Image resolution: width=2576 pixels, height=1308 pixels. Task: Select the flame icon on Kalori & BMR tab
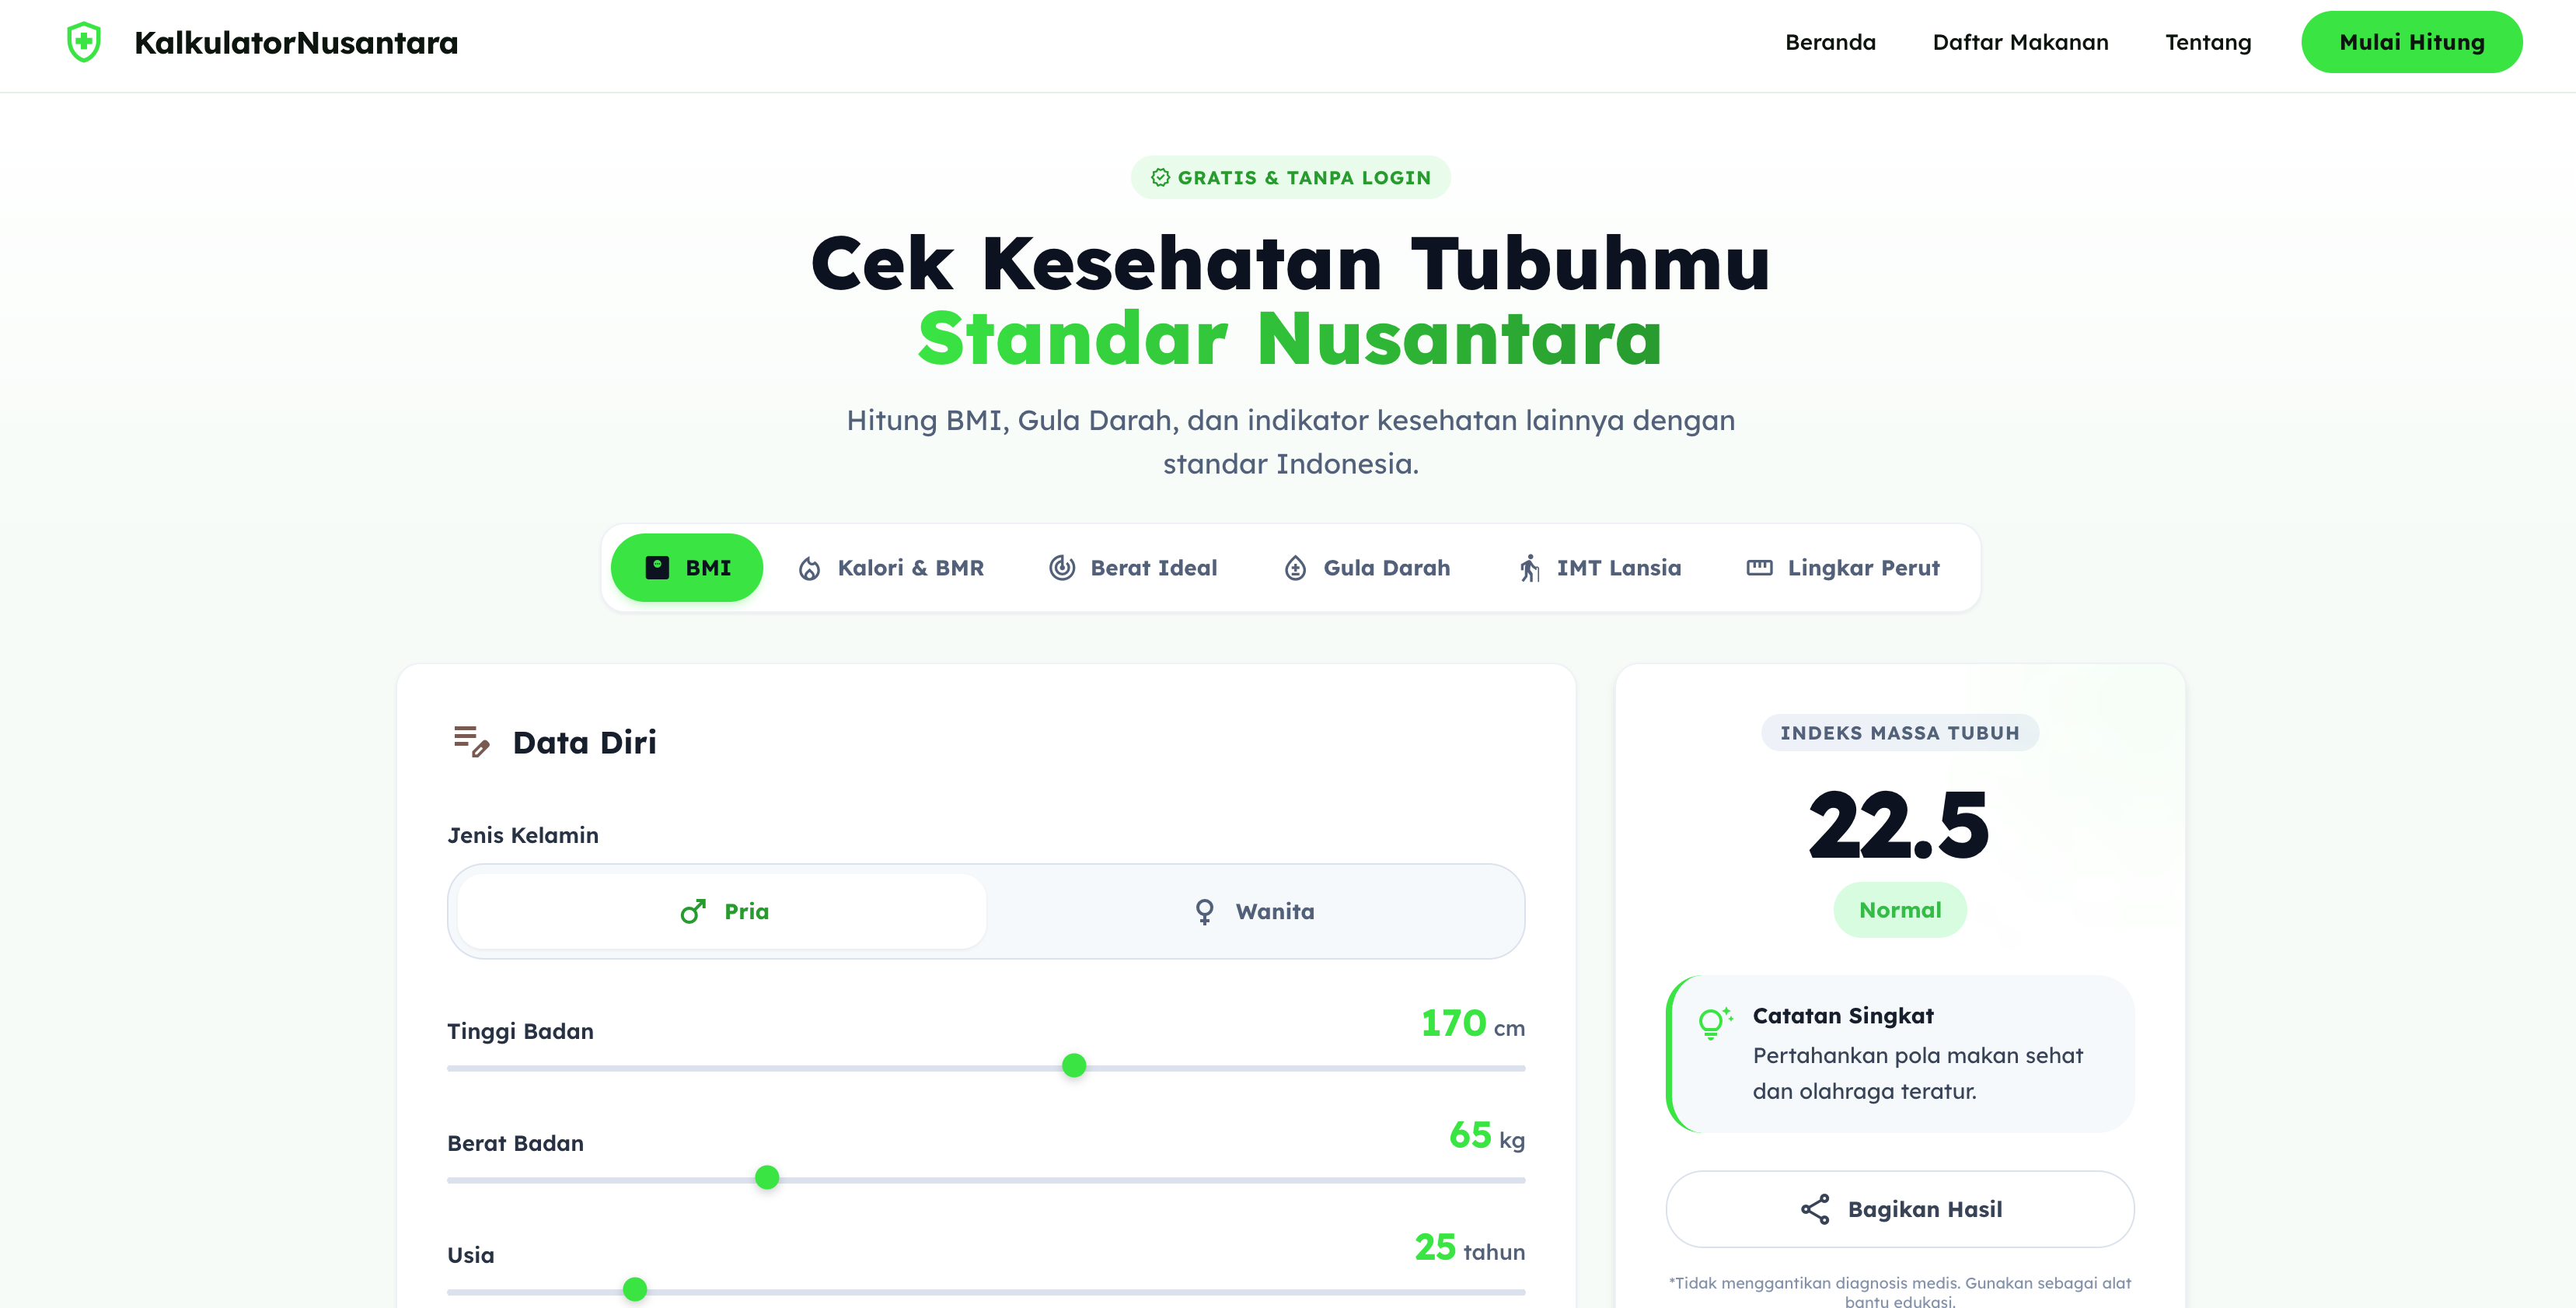(x=811, y=568)
